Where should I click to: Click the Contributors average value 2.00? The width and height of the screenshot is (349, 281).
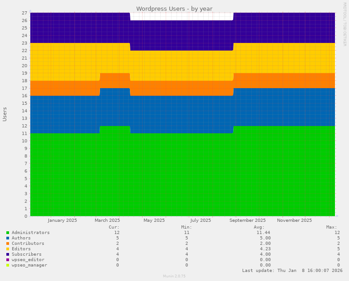265,244
